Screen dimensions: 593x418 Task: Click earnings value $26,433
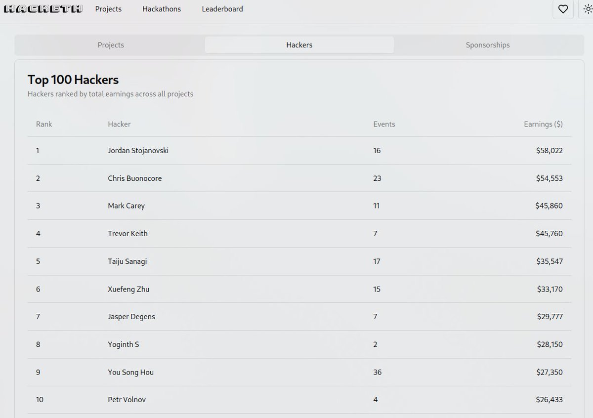[x=549, y=400]
